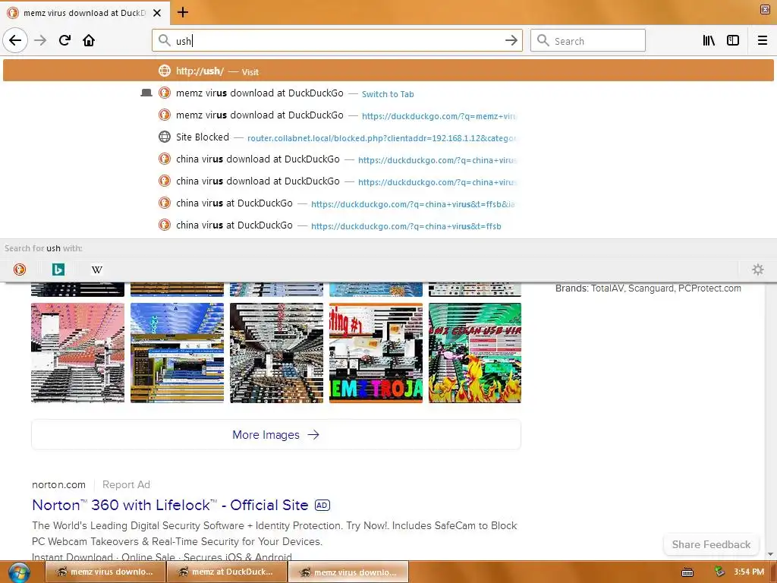Open the More Images button
The width and height of the screenshot is (777, 583).
tap(276, 435)
